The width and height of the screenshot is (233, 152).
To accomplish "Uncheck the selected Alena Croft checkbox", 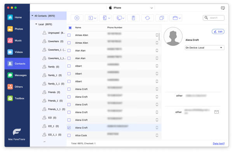I will point(69,128).
